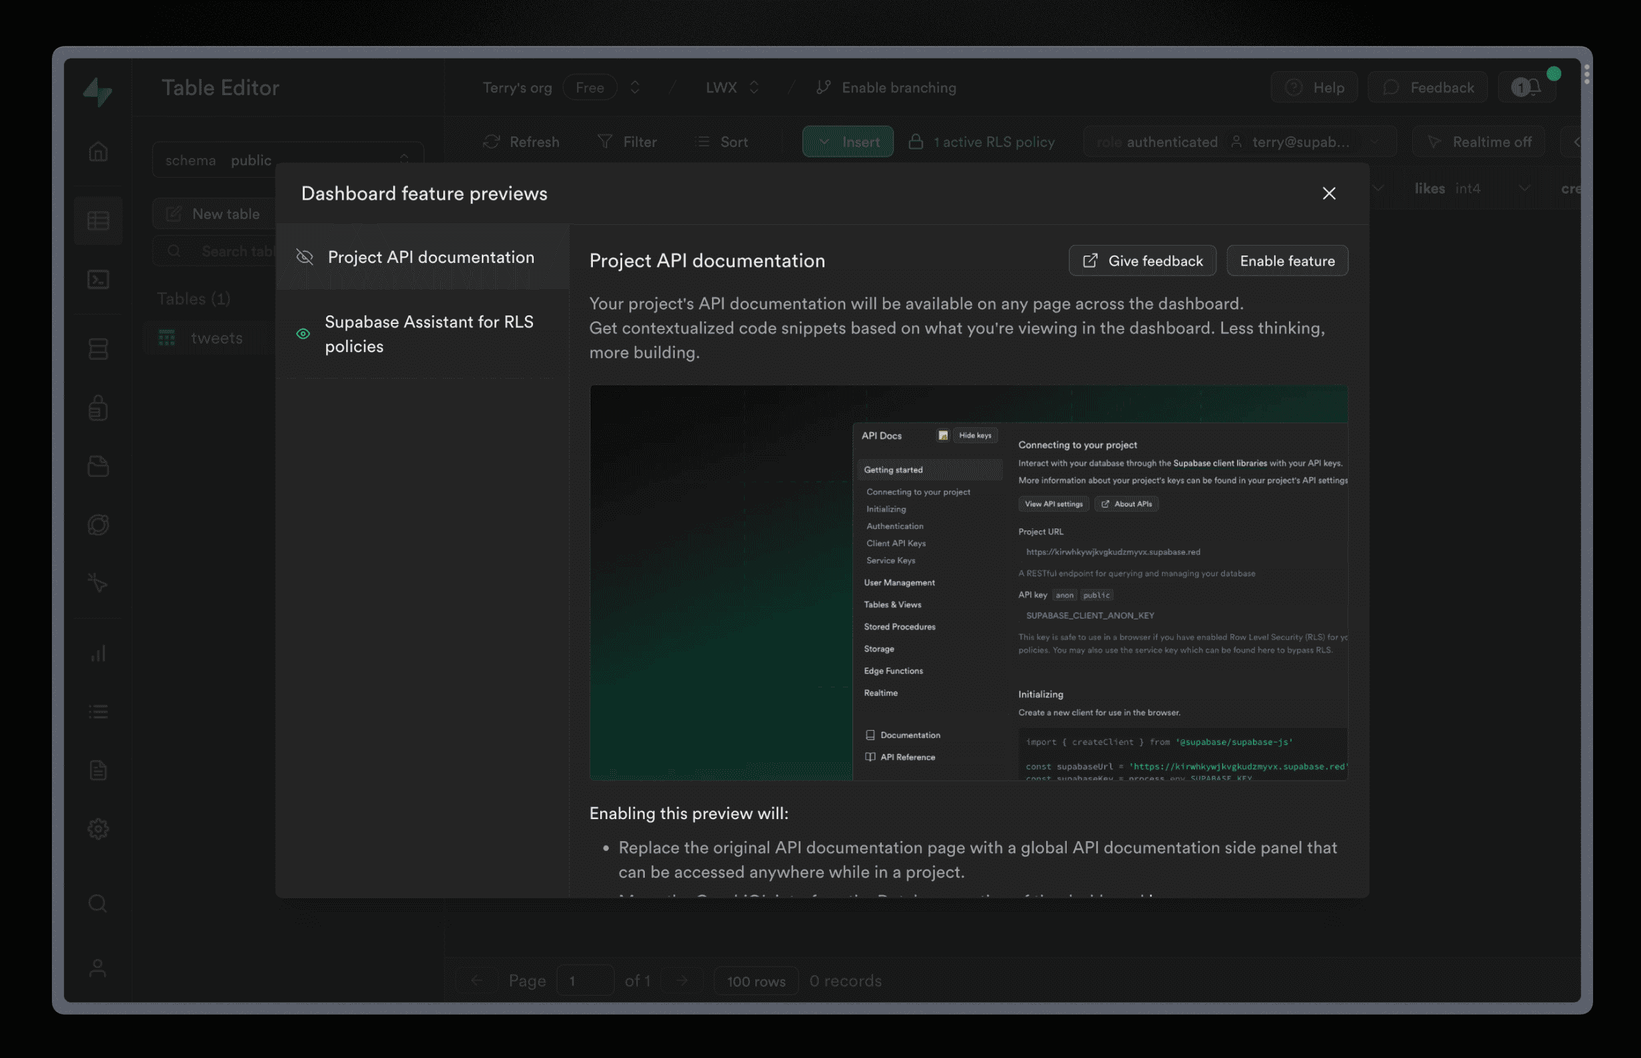
Task: Open the schema public dropdown
Action: point(288,160)
